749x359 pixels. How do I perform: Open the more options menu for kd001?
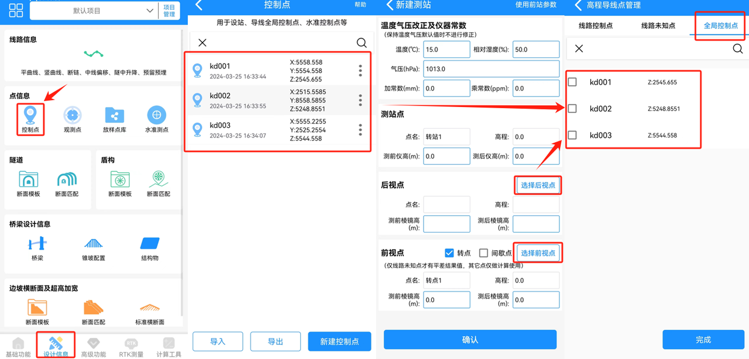tap(360, 71)
